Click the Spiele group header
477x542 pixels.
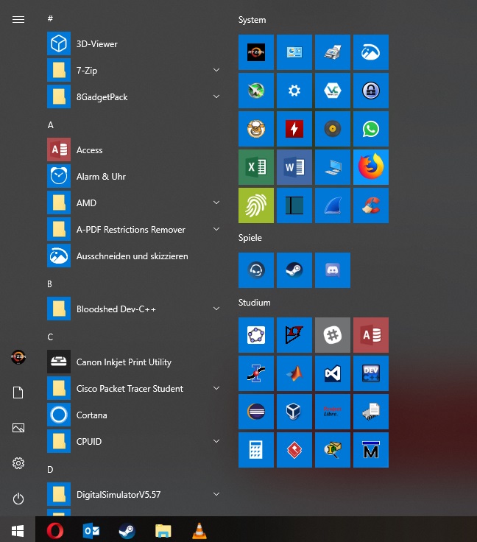[x=250, y=238]
